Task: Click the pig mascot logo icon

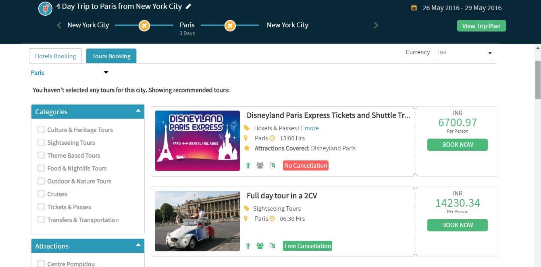Action: tap(46, 8)
